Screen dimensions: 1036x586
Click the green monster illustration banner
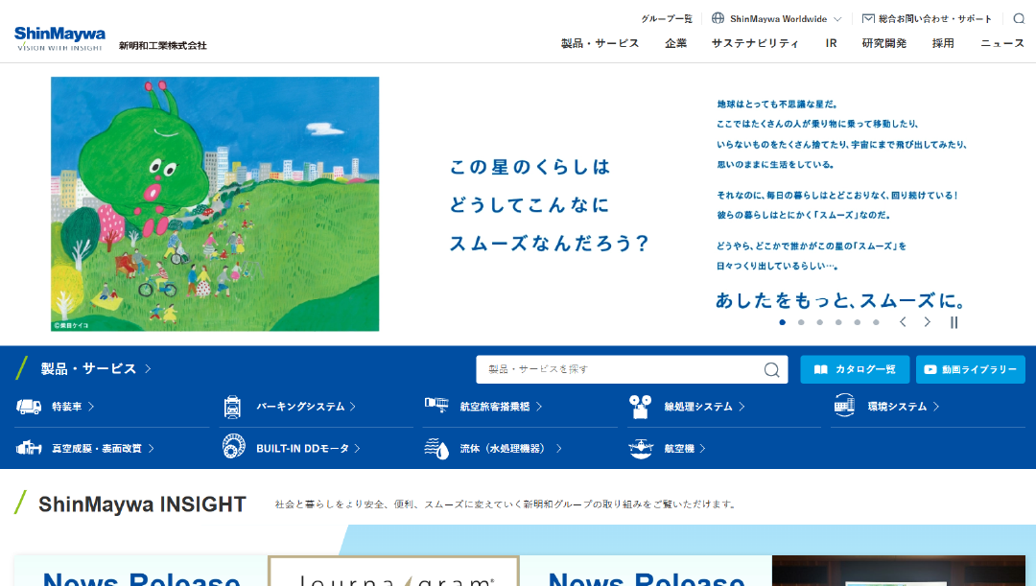[215, 204]
